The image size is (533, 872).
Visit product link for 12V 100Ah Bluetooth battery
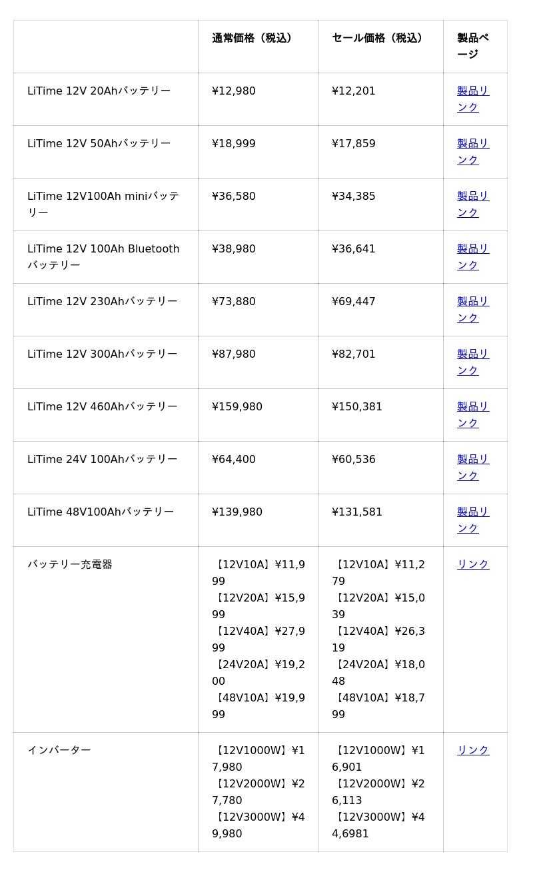point(472,249)
